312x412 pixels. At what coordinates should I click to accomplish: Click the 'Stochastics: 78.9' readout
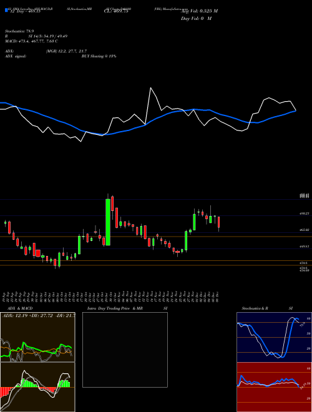pos(19,31)
